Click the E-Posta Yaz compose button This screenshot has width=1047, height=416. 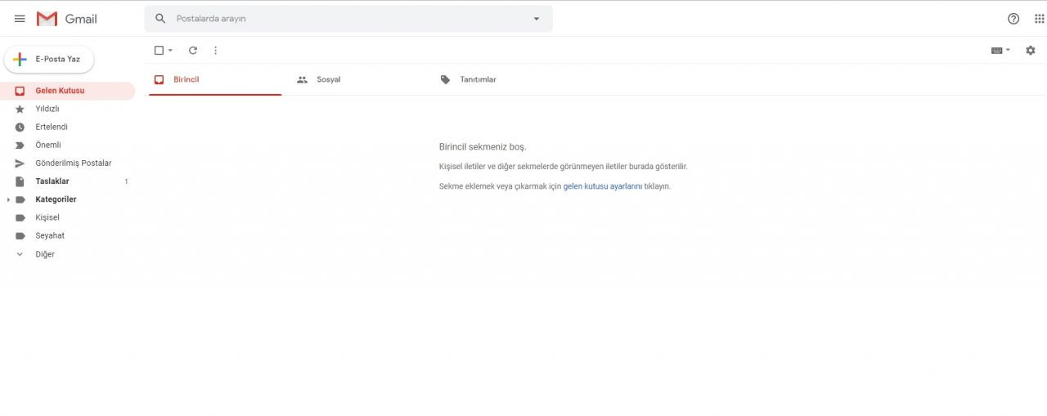click(x=49, y=59)
